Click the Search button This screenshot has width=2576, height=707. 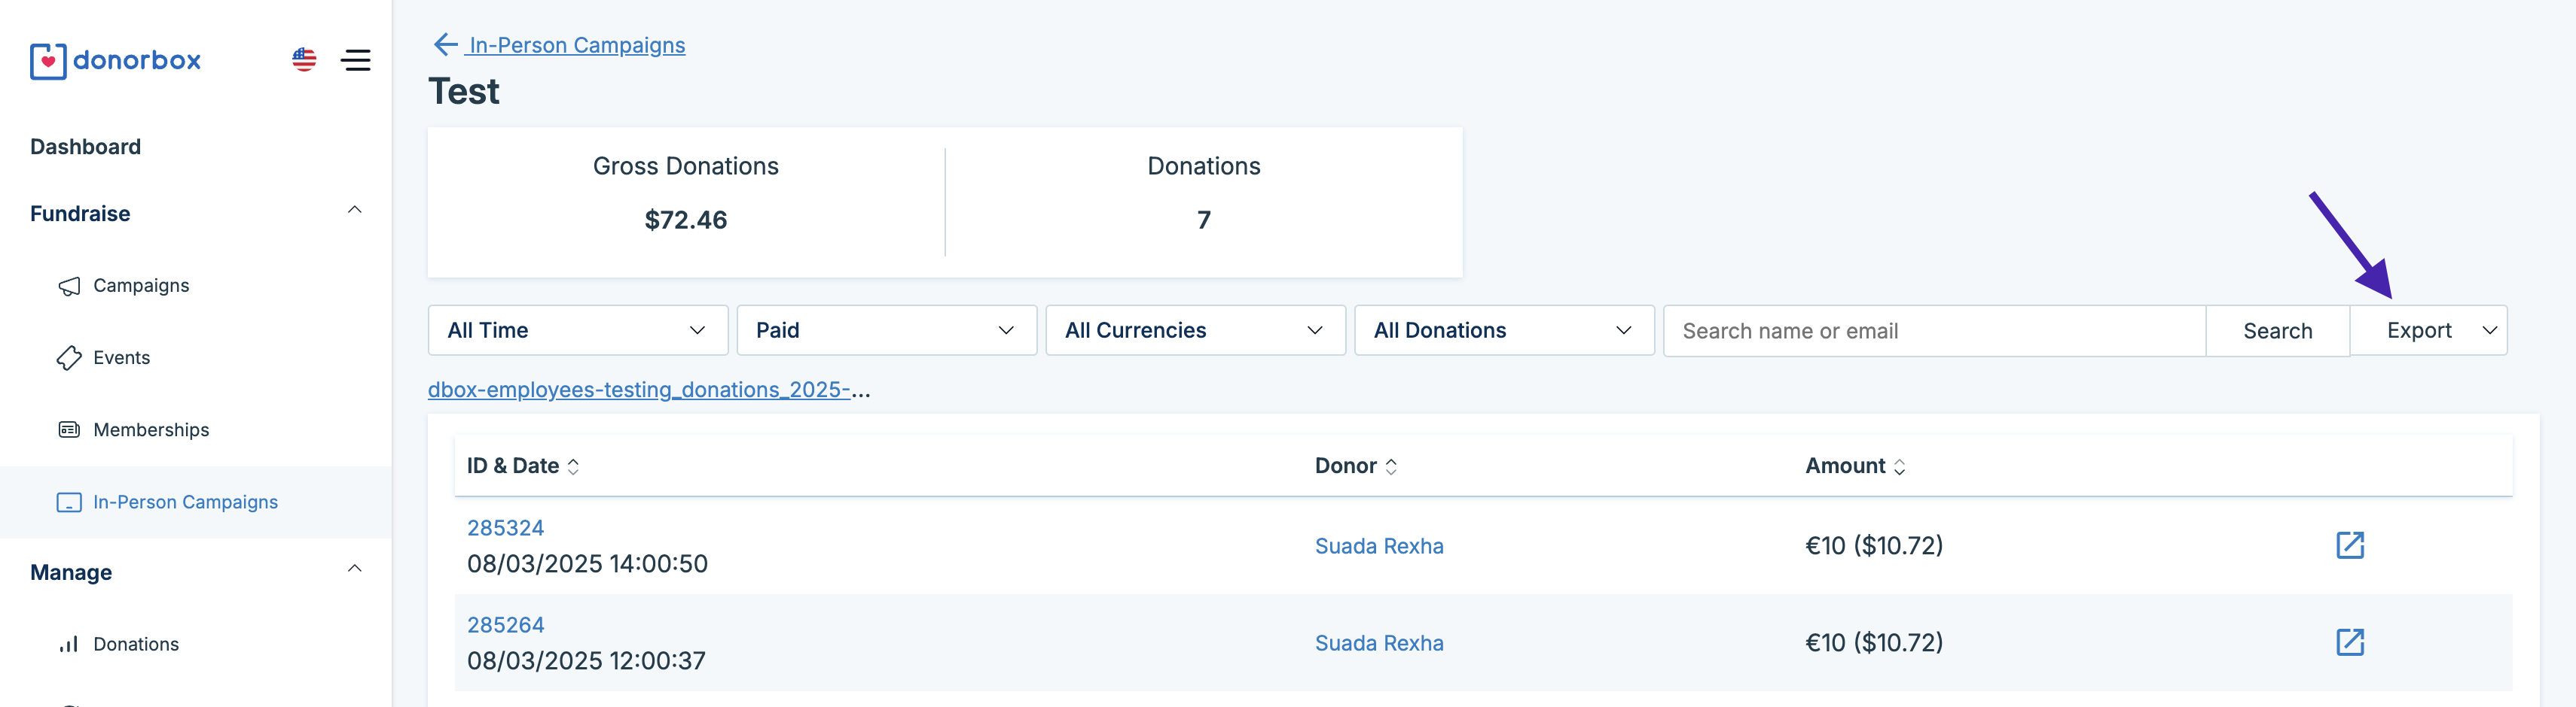2277,332
